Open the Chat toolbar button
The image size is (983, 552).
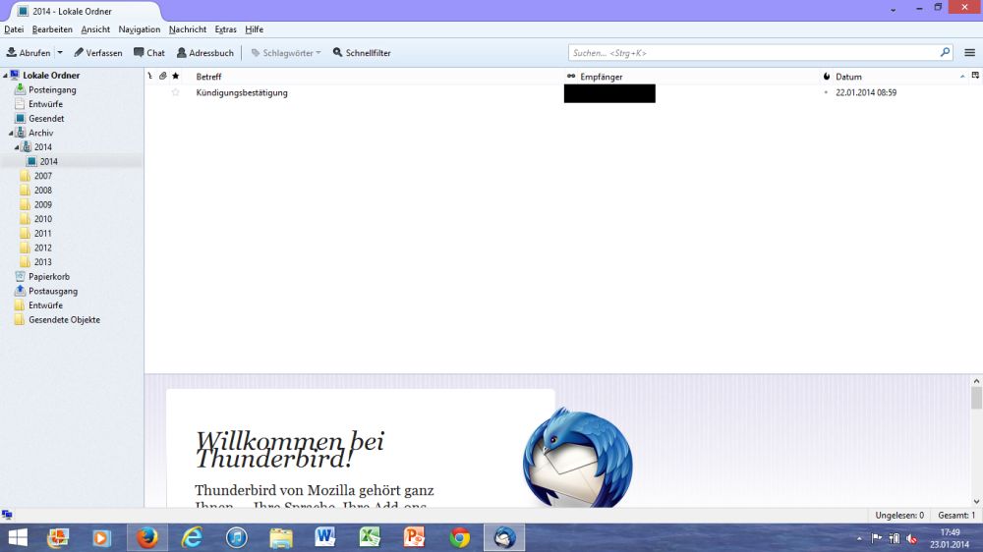(x=149, y=53)
